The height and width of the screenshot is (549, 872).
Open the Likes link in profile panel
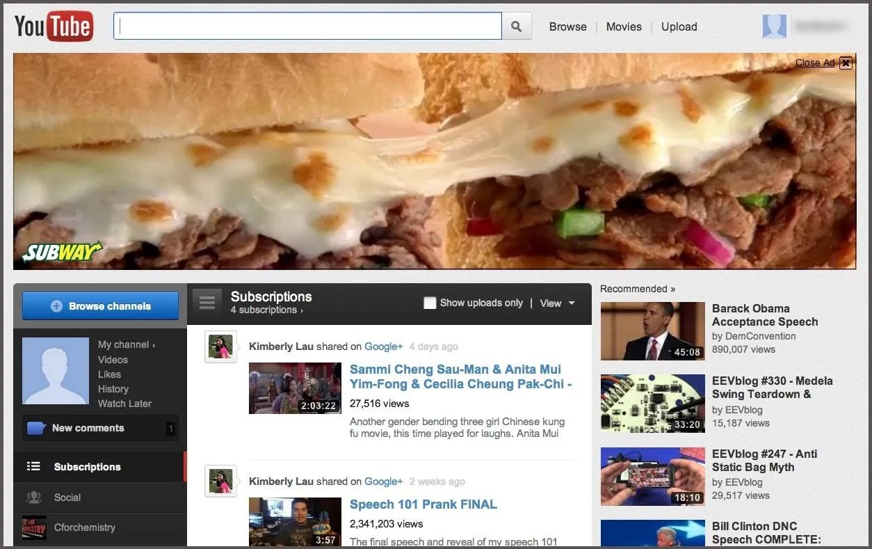pyautogui.click(x=109, y=374)
